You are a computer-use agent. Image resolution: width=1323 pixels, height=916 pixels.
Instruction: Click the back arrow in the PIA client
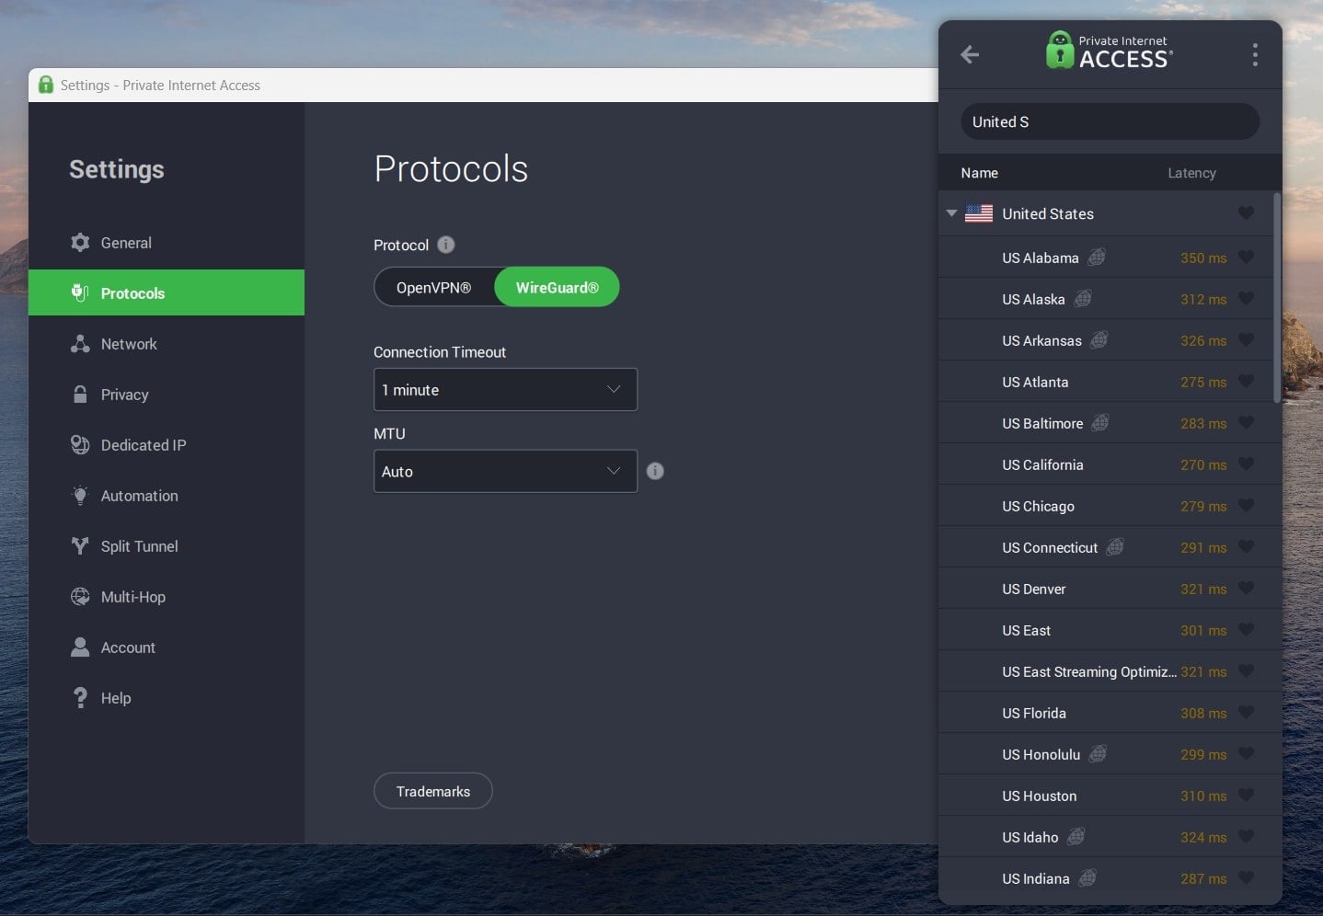pos(969,54)
